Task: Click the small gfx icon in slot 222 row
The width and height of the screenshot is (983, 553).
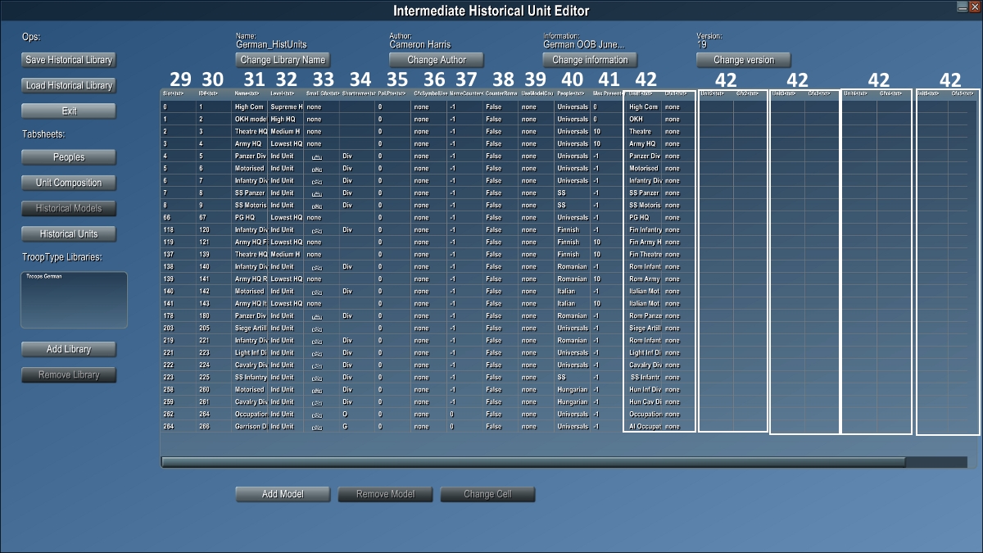Action: point(316,365)
